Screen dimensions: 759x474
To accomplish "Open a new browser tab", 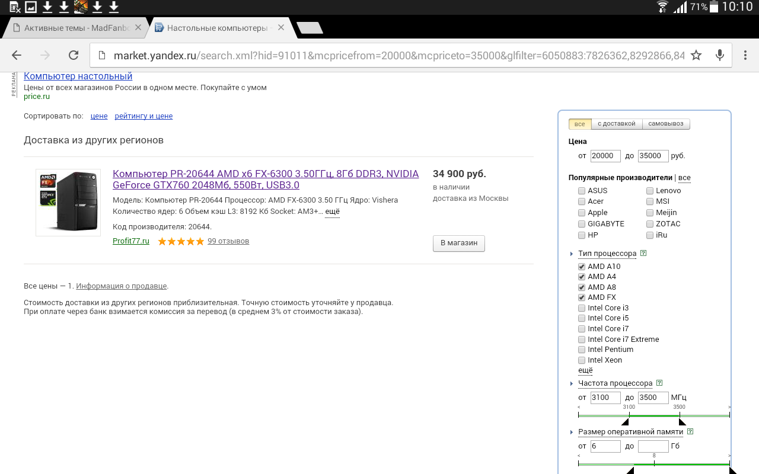I will [x=309, y=28].
